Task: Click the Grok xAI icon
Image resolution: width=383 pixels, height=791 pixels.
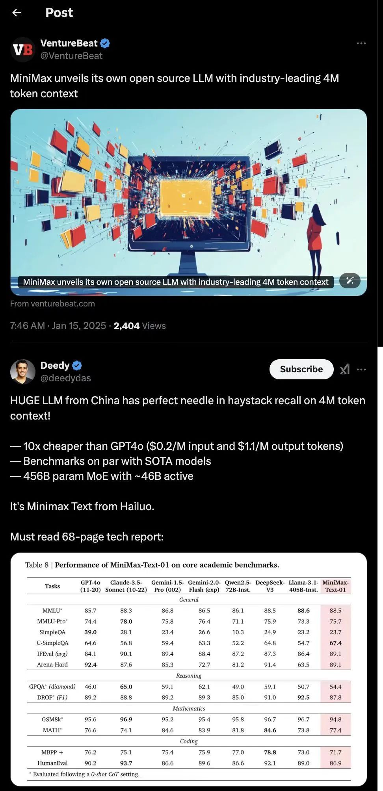Action: click(345, 369)
